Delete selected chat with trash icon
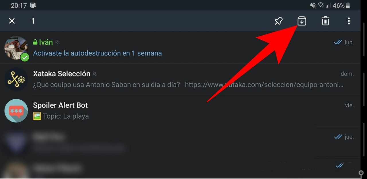 pos(325,21)
